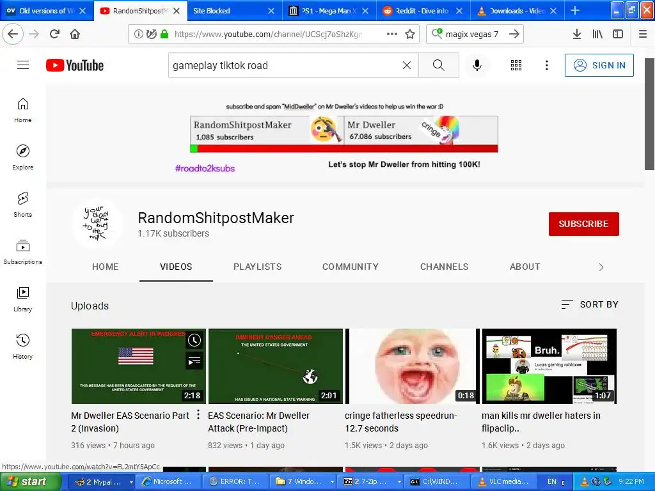Select the VIDEOS channel tab
Screen dimensions: 655x491
[x=176, y=267]
